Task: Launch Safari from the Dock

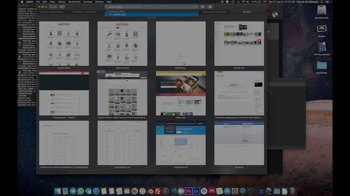Action: pyautogui.click(x=96, y=191)
